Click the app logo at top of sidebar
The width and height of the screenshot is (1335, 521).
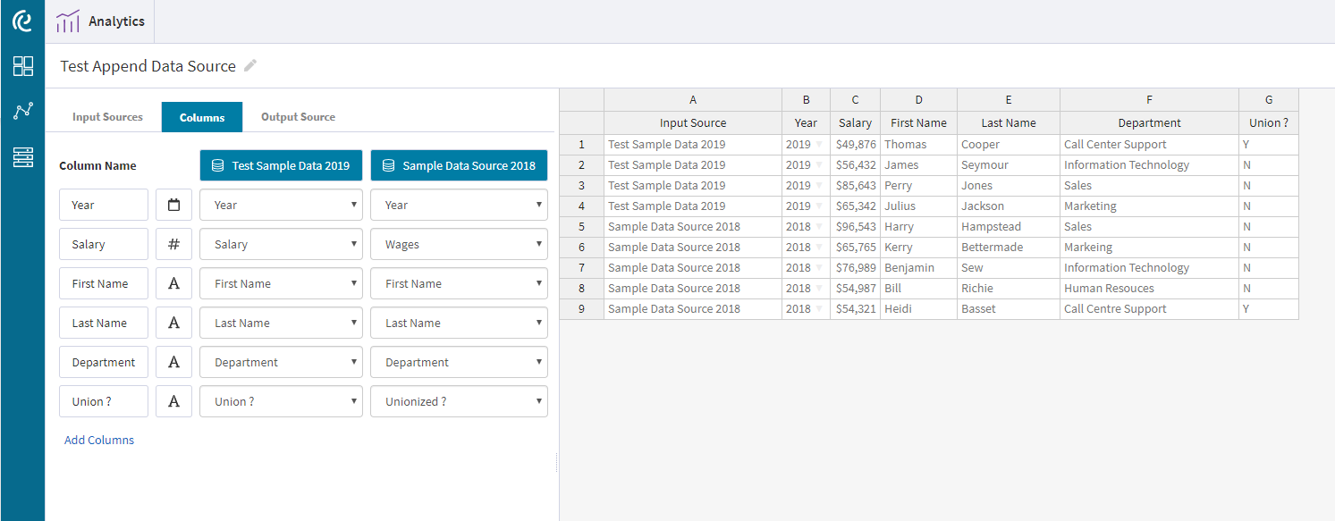point(20,20)
